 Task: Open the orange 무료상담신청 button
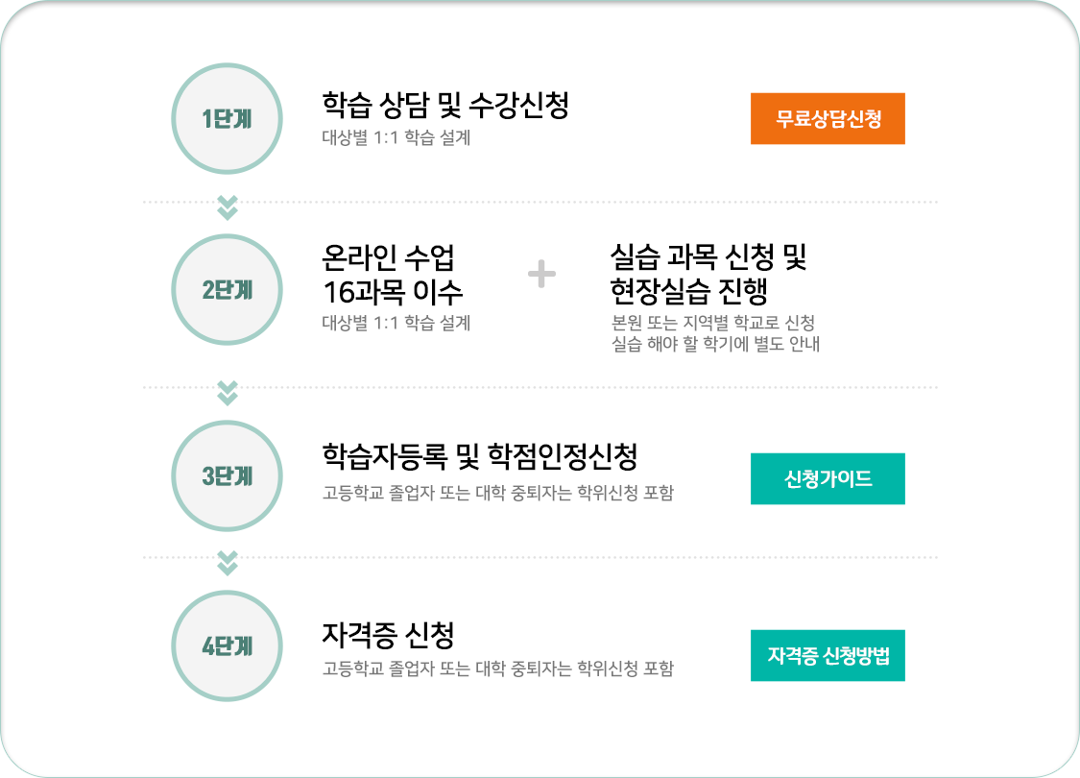pos(828,118)
